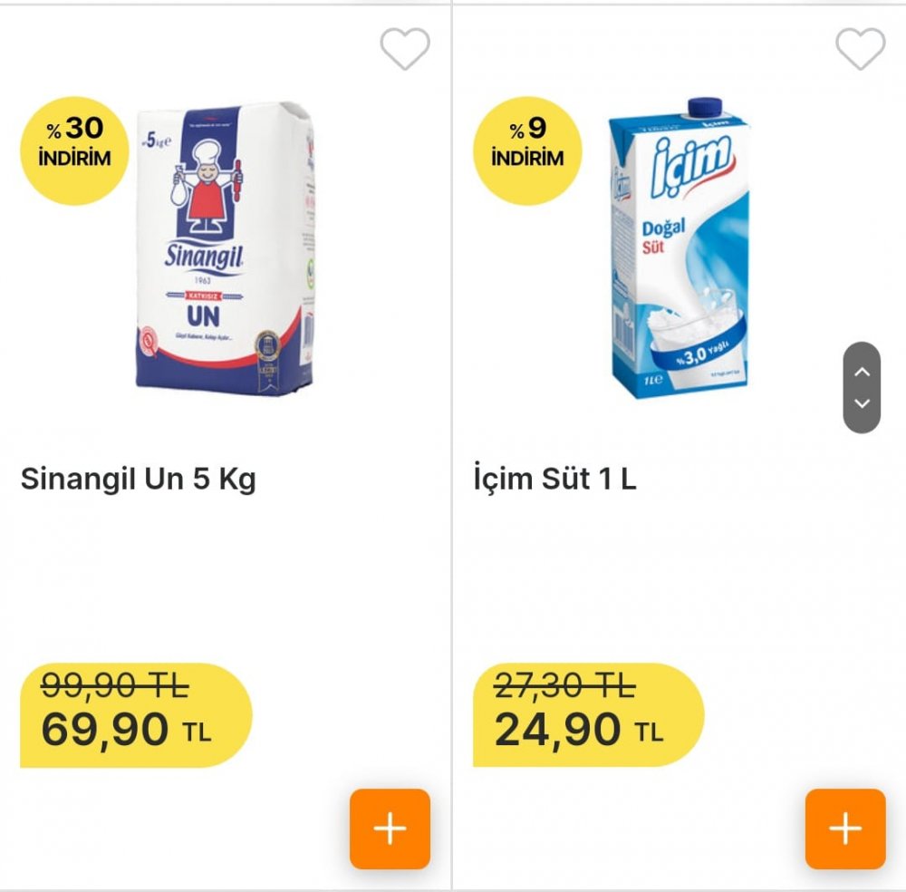Tap the up chevron on scroll control
This screenshot has height=892, width=906.
tap(862, 372)
